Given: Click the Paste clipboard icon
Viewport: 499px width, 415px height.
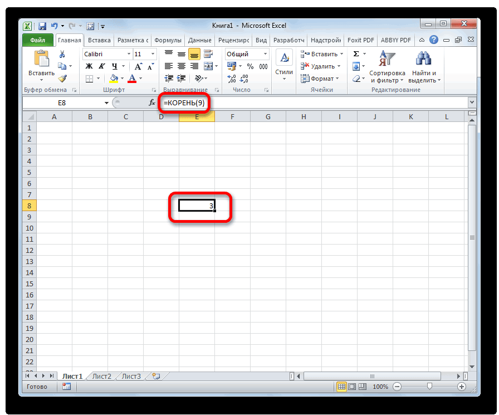Looking at the screenshot, I should [42, 59].
